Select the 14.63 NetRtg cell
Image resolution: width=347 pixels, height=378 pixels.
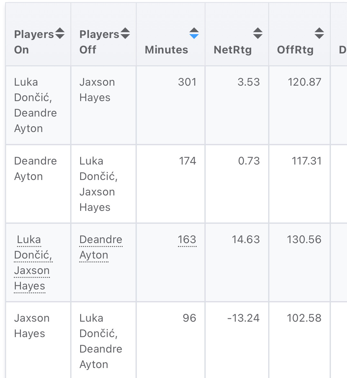click(x=246, y=240)
